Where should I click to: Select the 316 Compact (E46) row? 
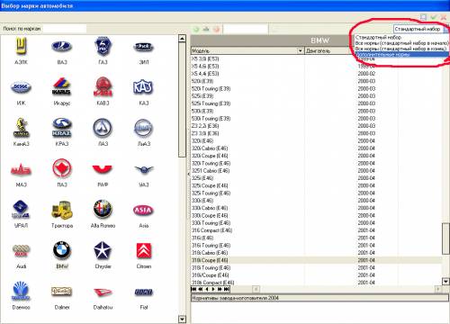click(x=316, y=230)
